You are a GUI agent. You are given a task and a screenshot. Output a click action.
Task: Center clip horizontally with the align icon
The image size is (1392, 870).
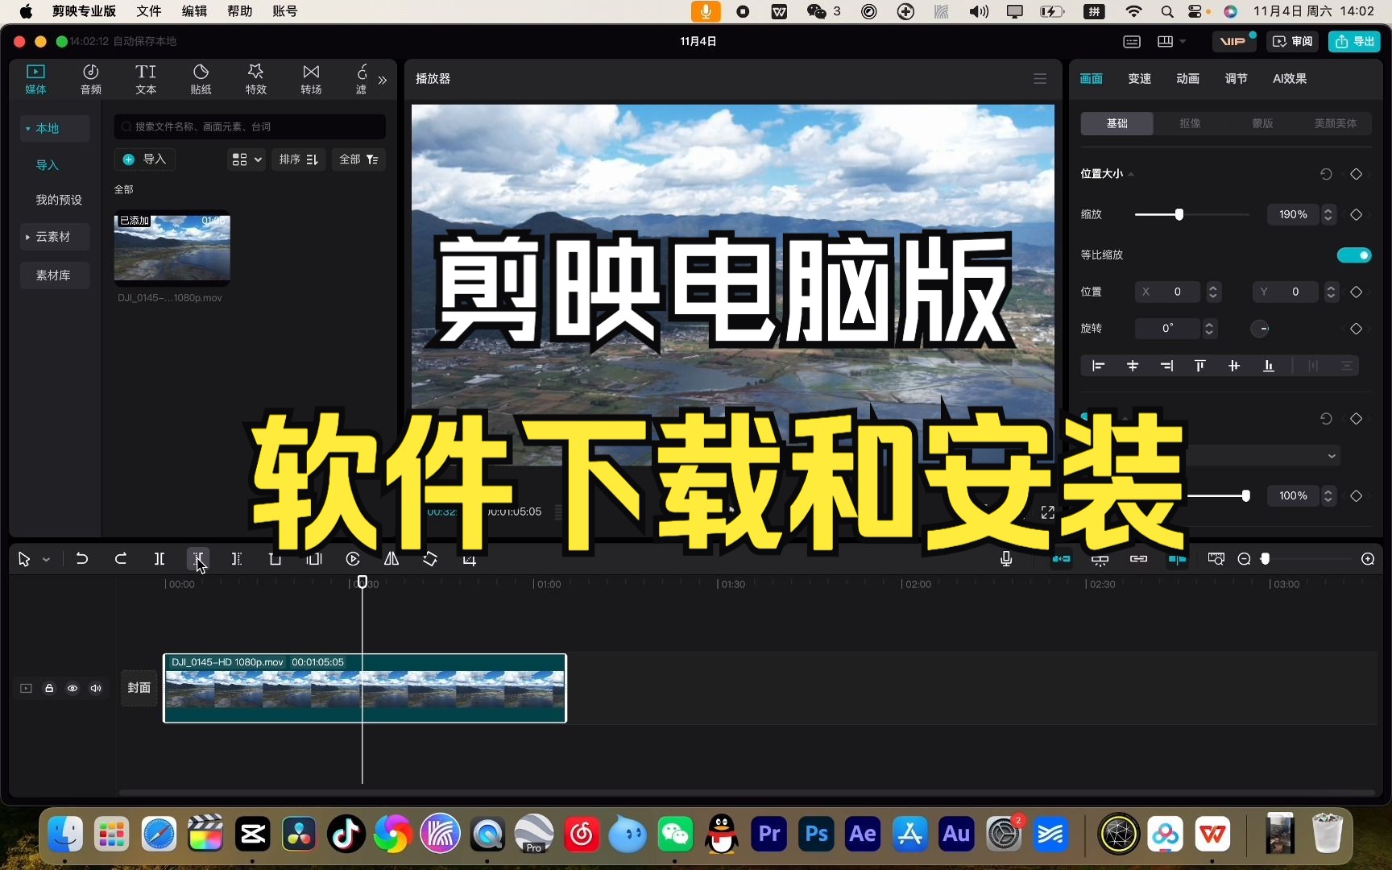tap(1133, 366)
